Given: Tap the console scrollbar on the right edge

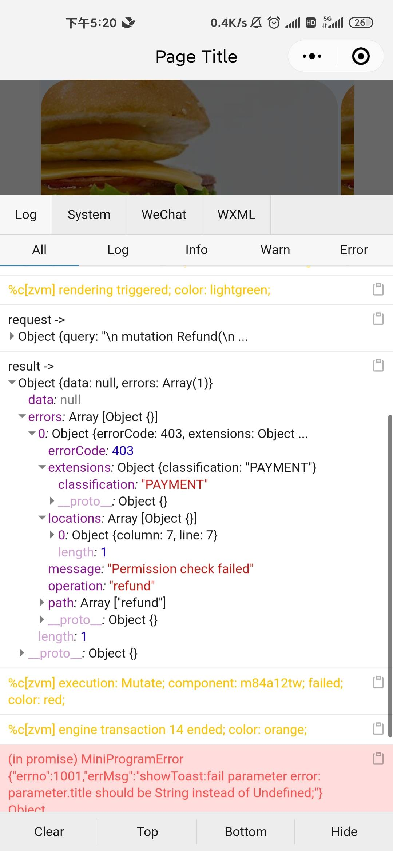Looking at the screenshot, I should 390,575.
